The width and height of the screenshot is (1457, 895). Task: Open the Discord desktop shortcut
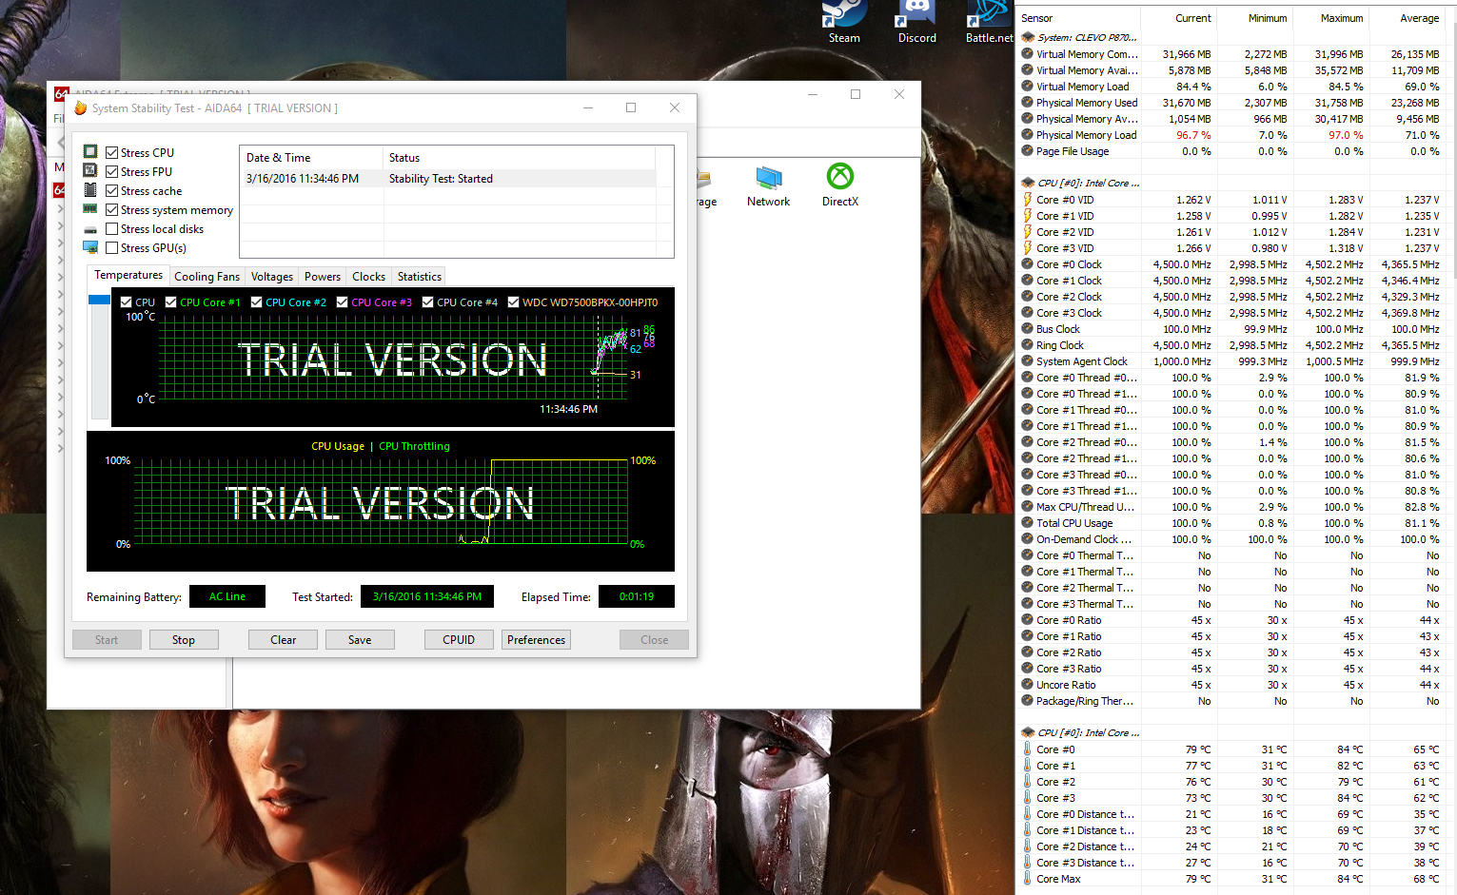pyautogui.click(x=916, y=21)
